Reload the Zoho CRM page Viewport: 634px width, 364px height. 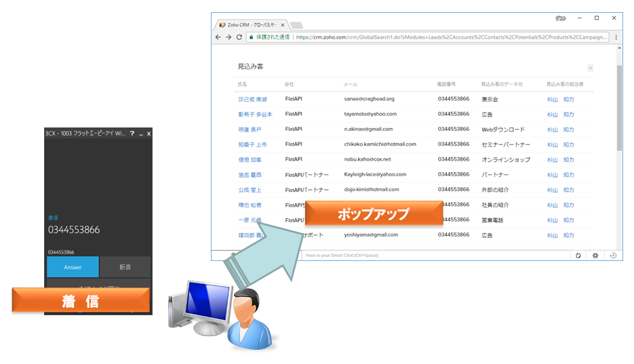click(x=239, y=37)
